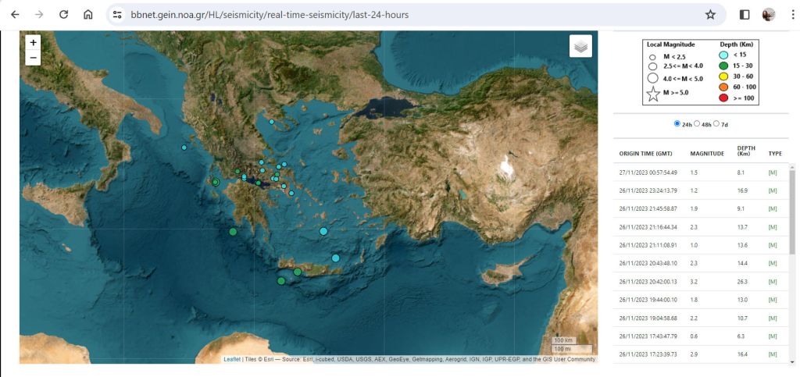Zoom in on the seismicity map

33,43
